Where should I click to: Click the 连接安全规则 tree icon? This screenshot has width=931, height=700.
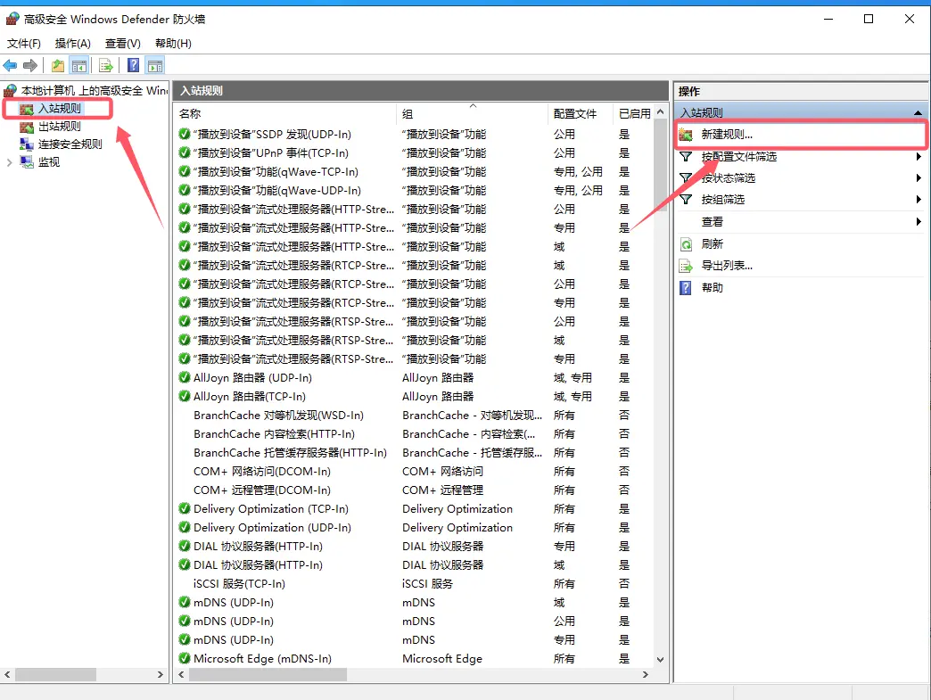click(x=27, y=144)
